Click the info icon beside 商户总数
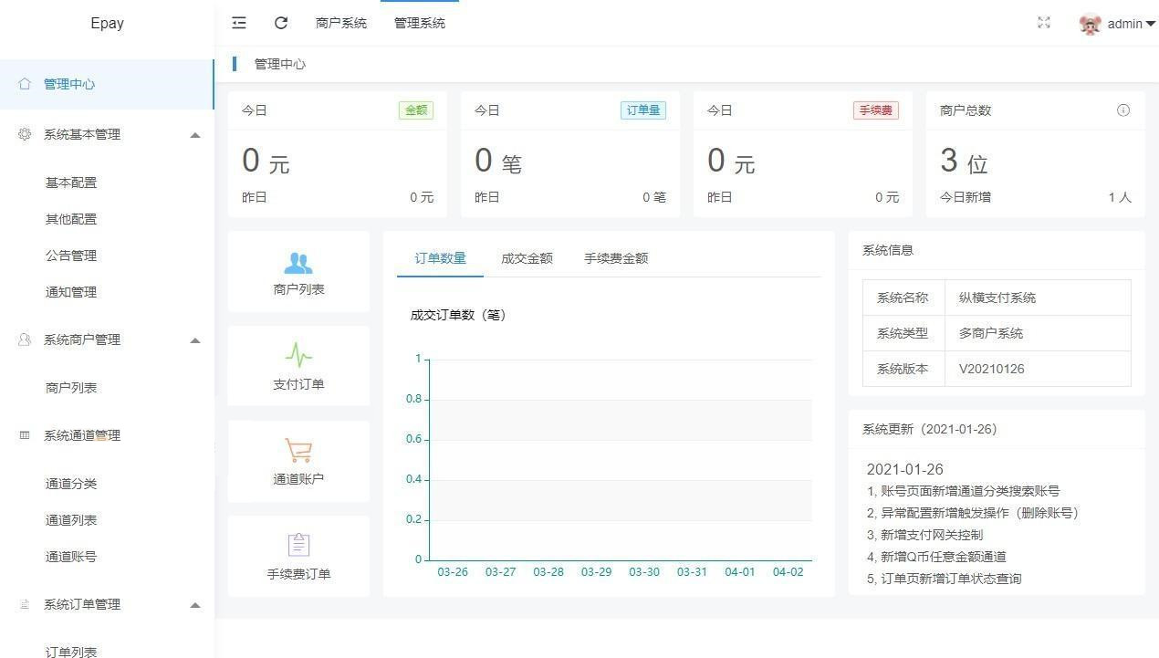Viewport: 1159px width, 658px height. pyautogui.click(x=1123, y=110)
